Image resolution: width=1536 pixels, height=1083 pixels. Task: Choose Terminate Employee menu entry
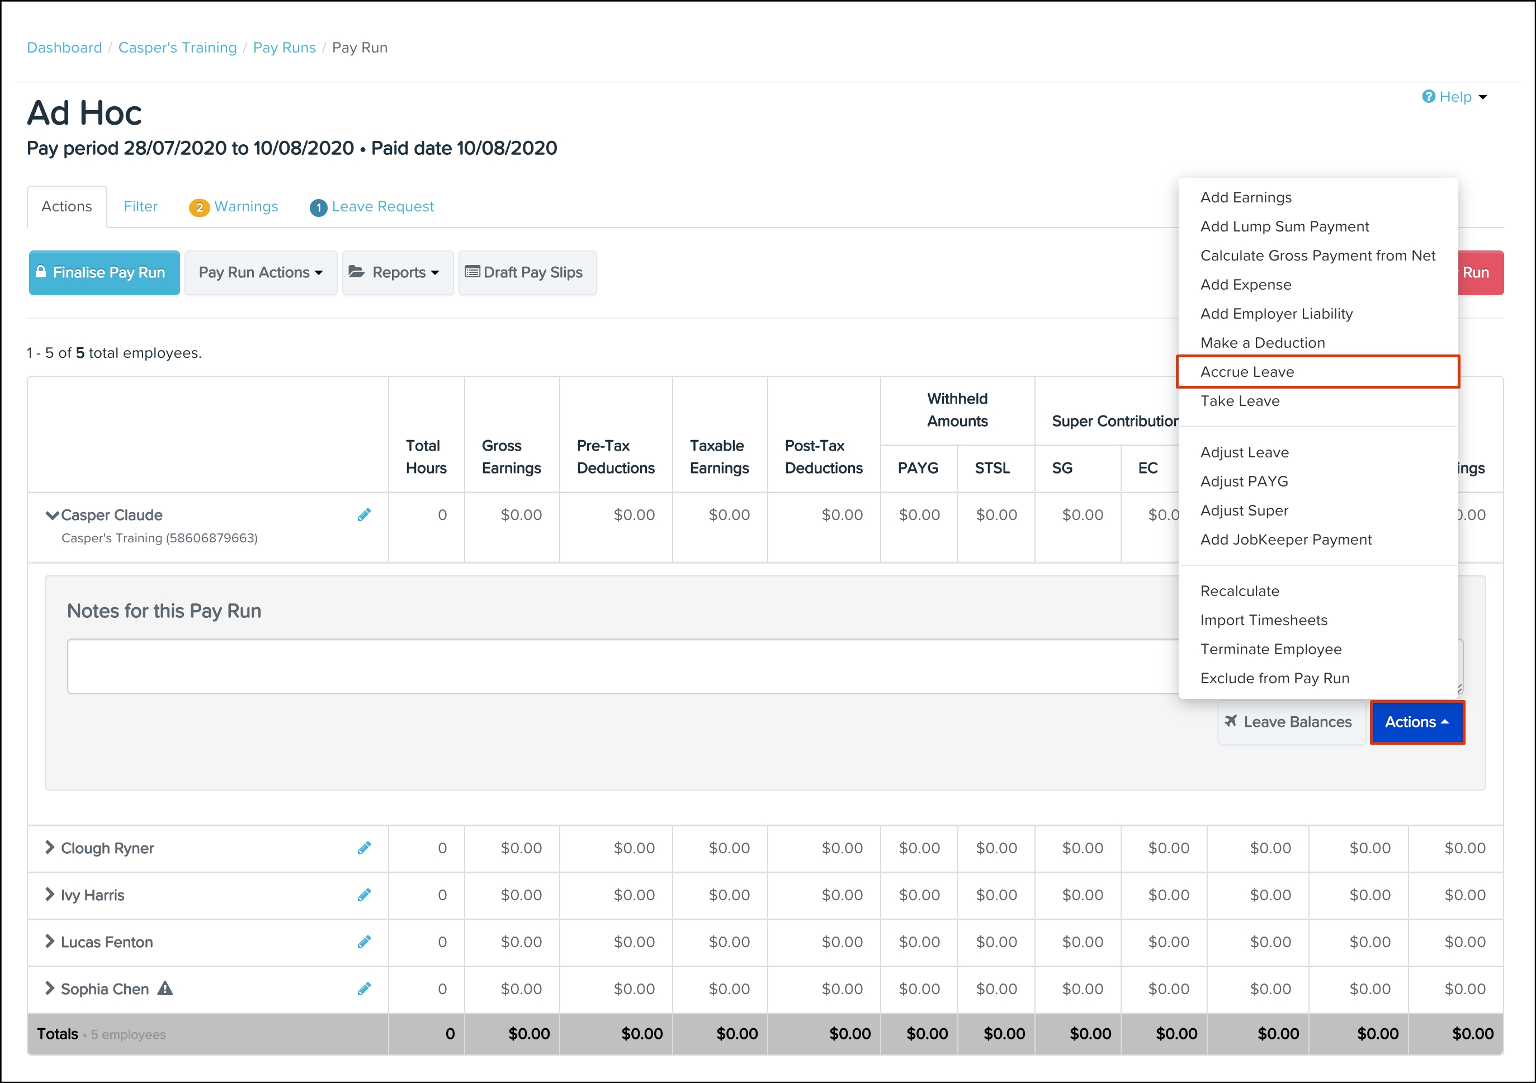coord(1270,649)
